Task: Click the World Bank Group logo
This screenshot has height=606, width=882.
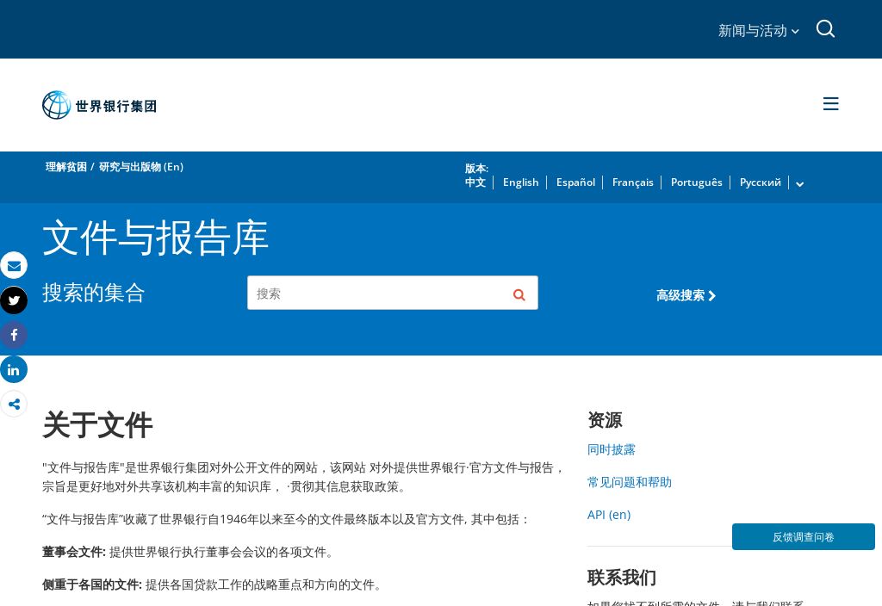Action: pos(99,105)
